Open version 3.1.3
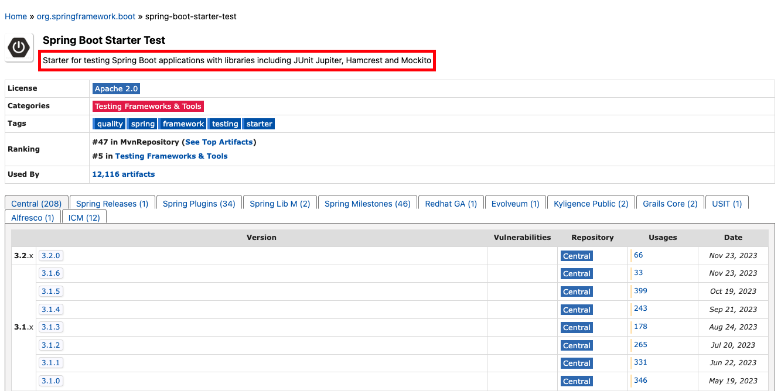 click(x=51, y=327)
